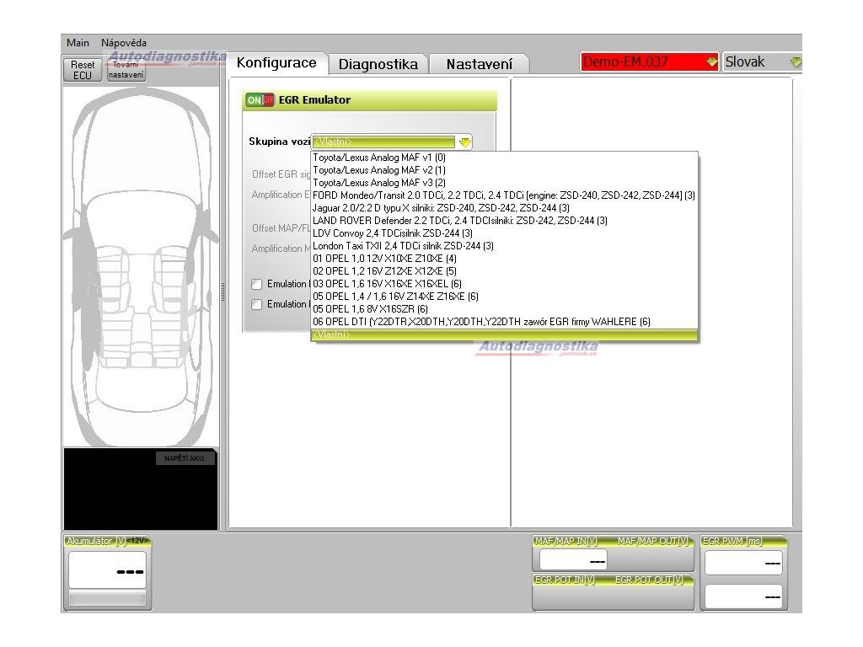Click the Tovární nastavení button
863x647 pixels.
click(x=126, y=70)
